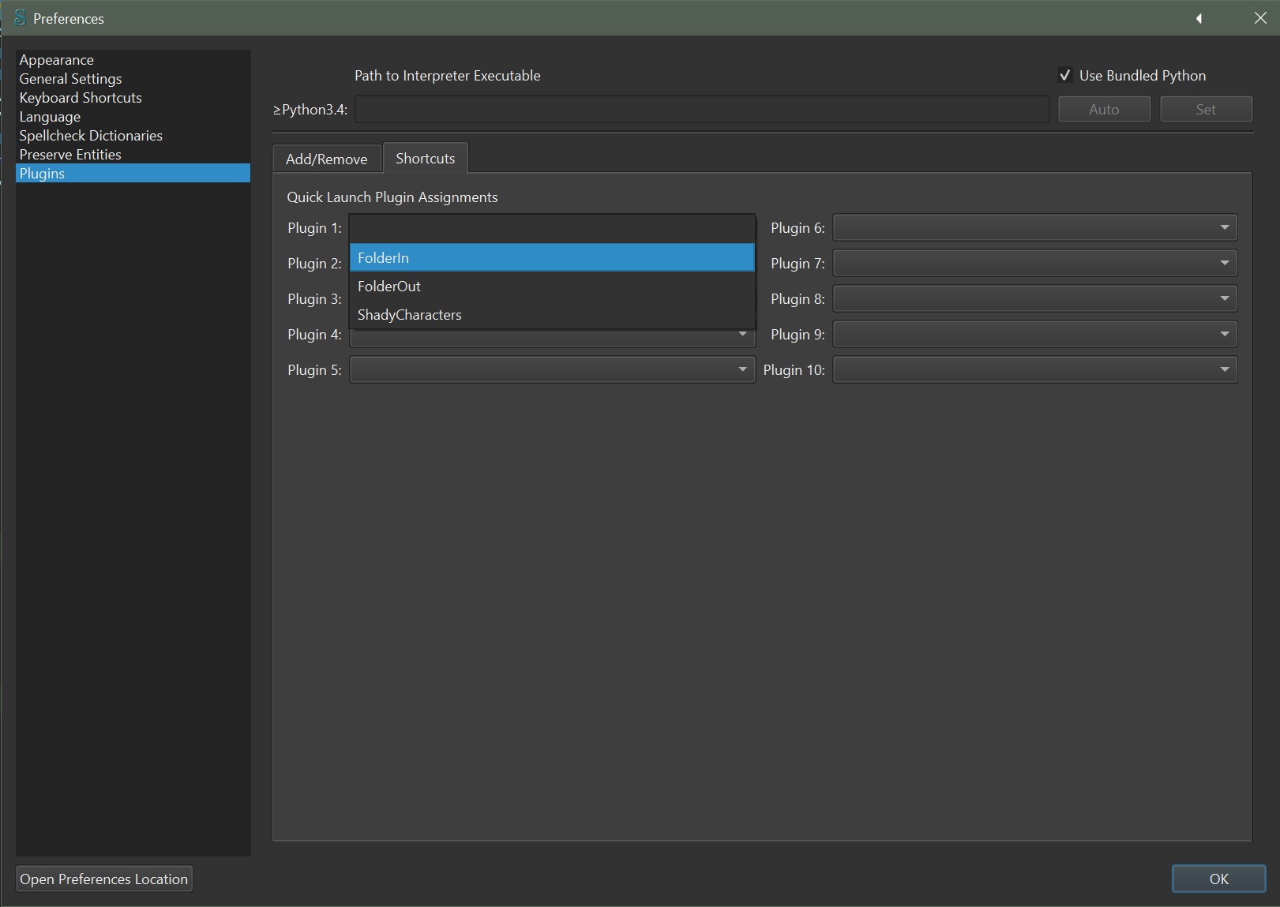
Task: Close the Preferences window
Action: [1260, 18]
